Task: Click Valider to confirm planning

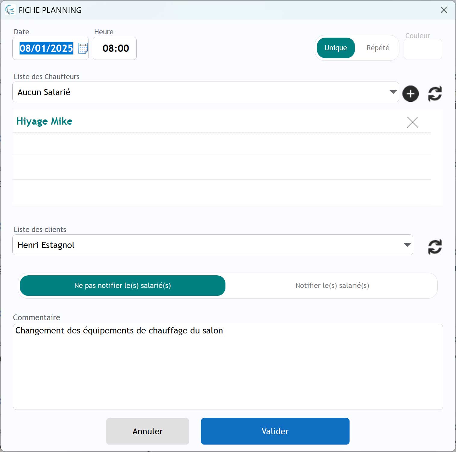Action: click(x=275, y=431)
